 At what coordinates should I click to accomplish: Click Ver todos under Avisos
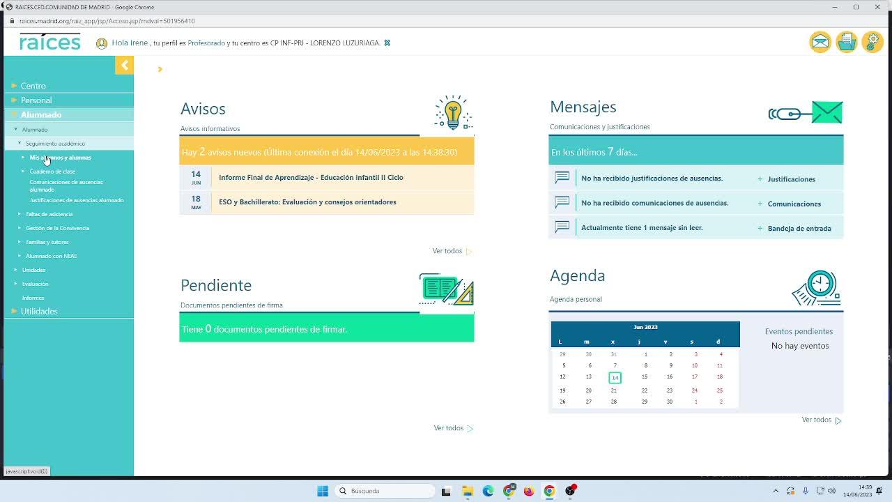coord(452,251)
